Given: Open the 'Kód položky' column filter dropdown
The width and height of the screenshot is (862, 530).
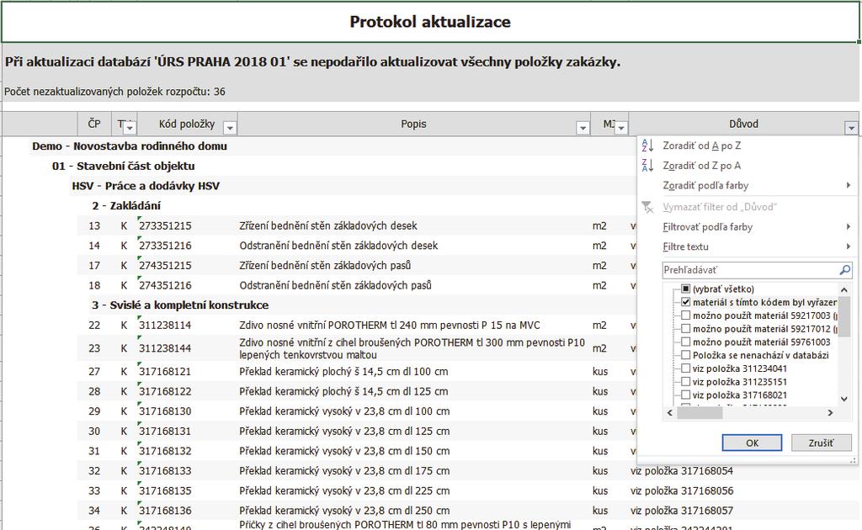Looking at the screenshot, I should pos(230,128).
